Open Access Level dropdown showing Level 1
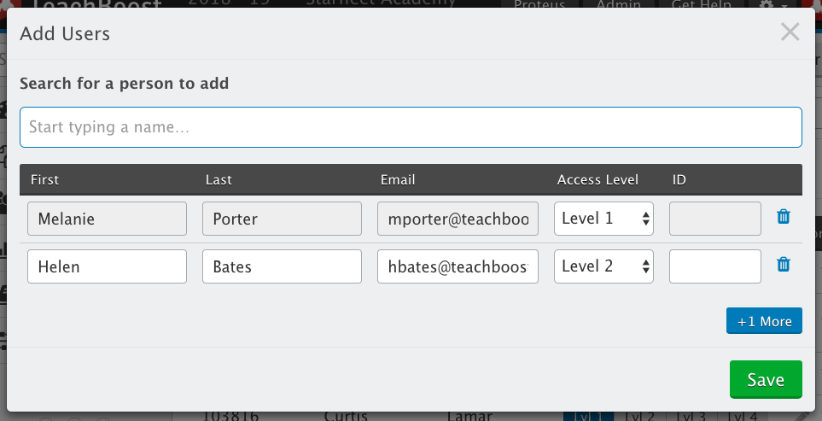This screenshot has height=421, width=822. click(603, 219)
